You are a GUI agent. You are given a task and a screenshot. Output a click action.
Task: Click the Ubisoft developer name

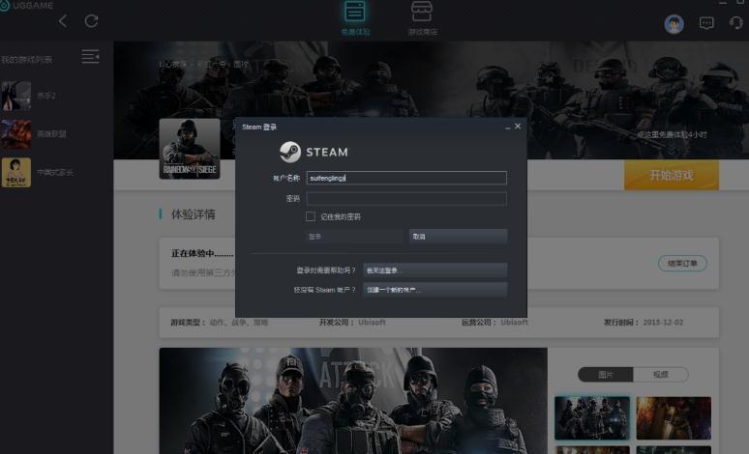(372, 322)
